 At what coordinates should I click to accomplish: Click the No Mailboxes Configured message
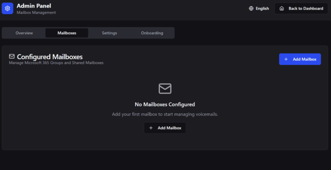click(165, 105)
